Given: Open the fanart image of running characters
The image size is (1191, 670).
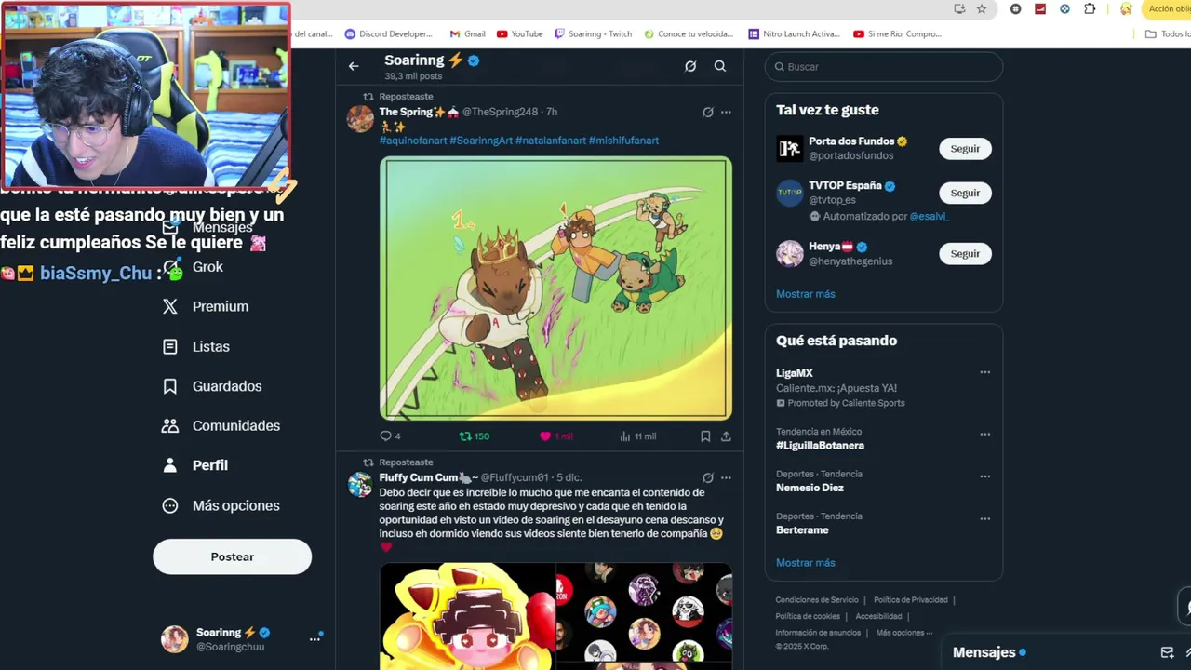Looking at the screenshot, I should [555, 288].
